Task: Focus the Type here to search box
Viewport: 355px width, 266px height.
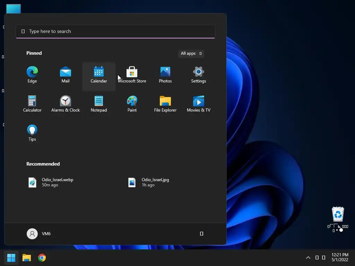Action: coord(115,32)
